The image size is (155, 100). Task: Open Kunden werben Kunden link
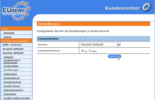(17, 98)
